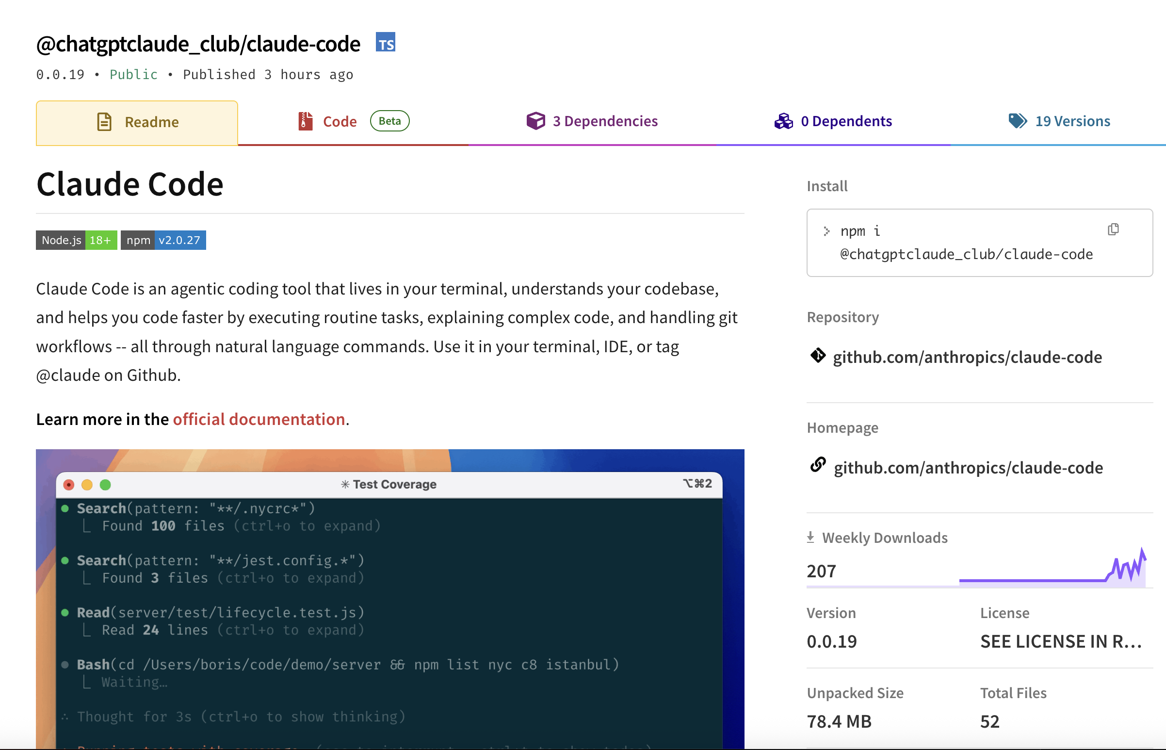Open the official documentation link
The width and height of the screenshot is (1166, 750).
pyautogui.click(x=259, y=419)
